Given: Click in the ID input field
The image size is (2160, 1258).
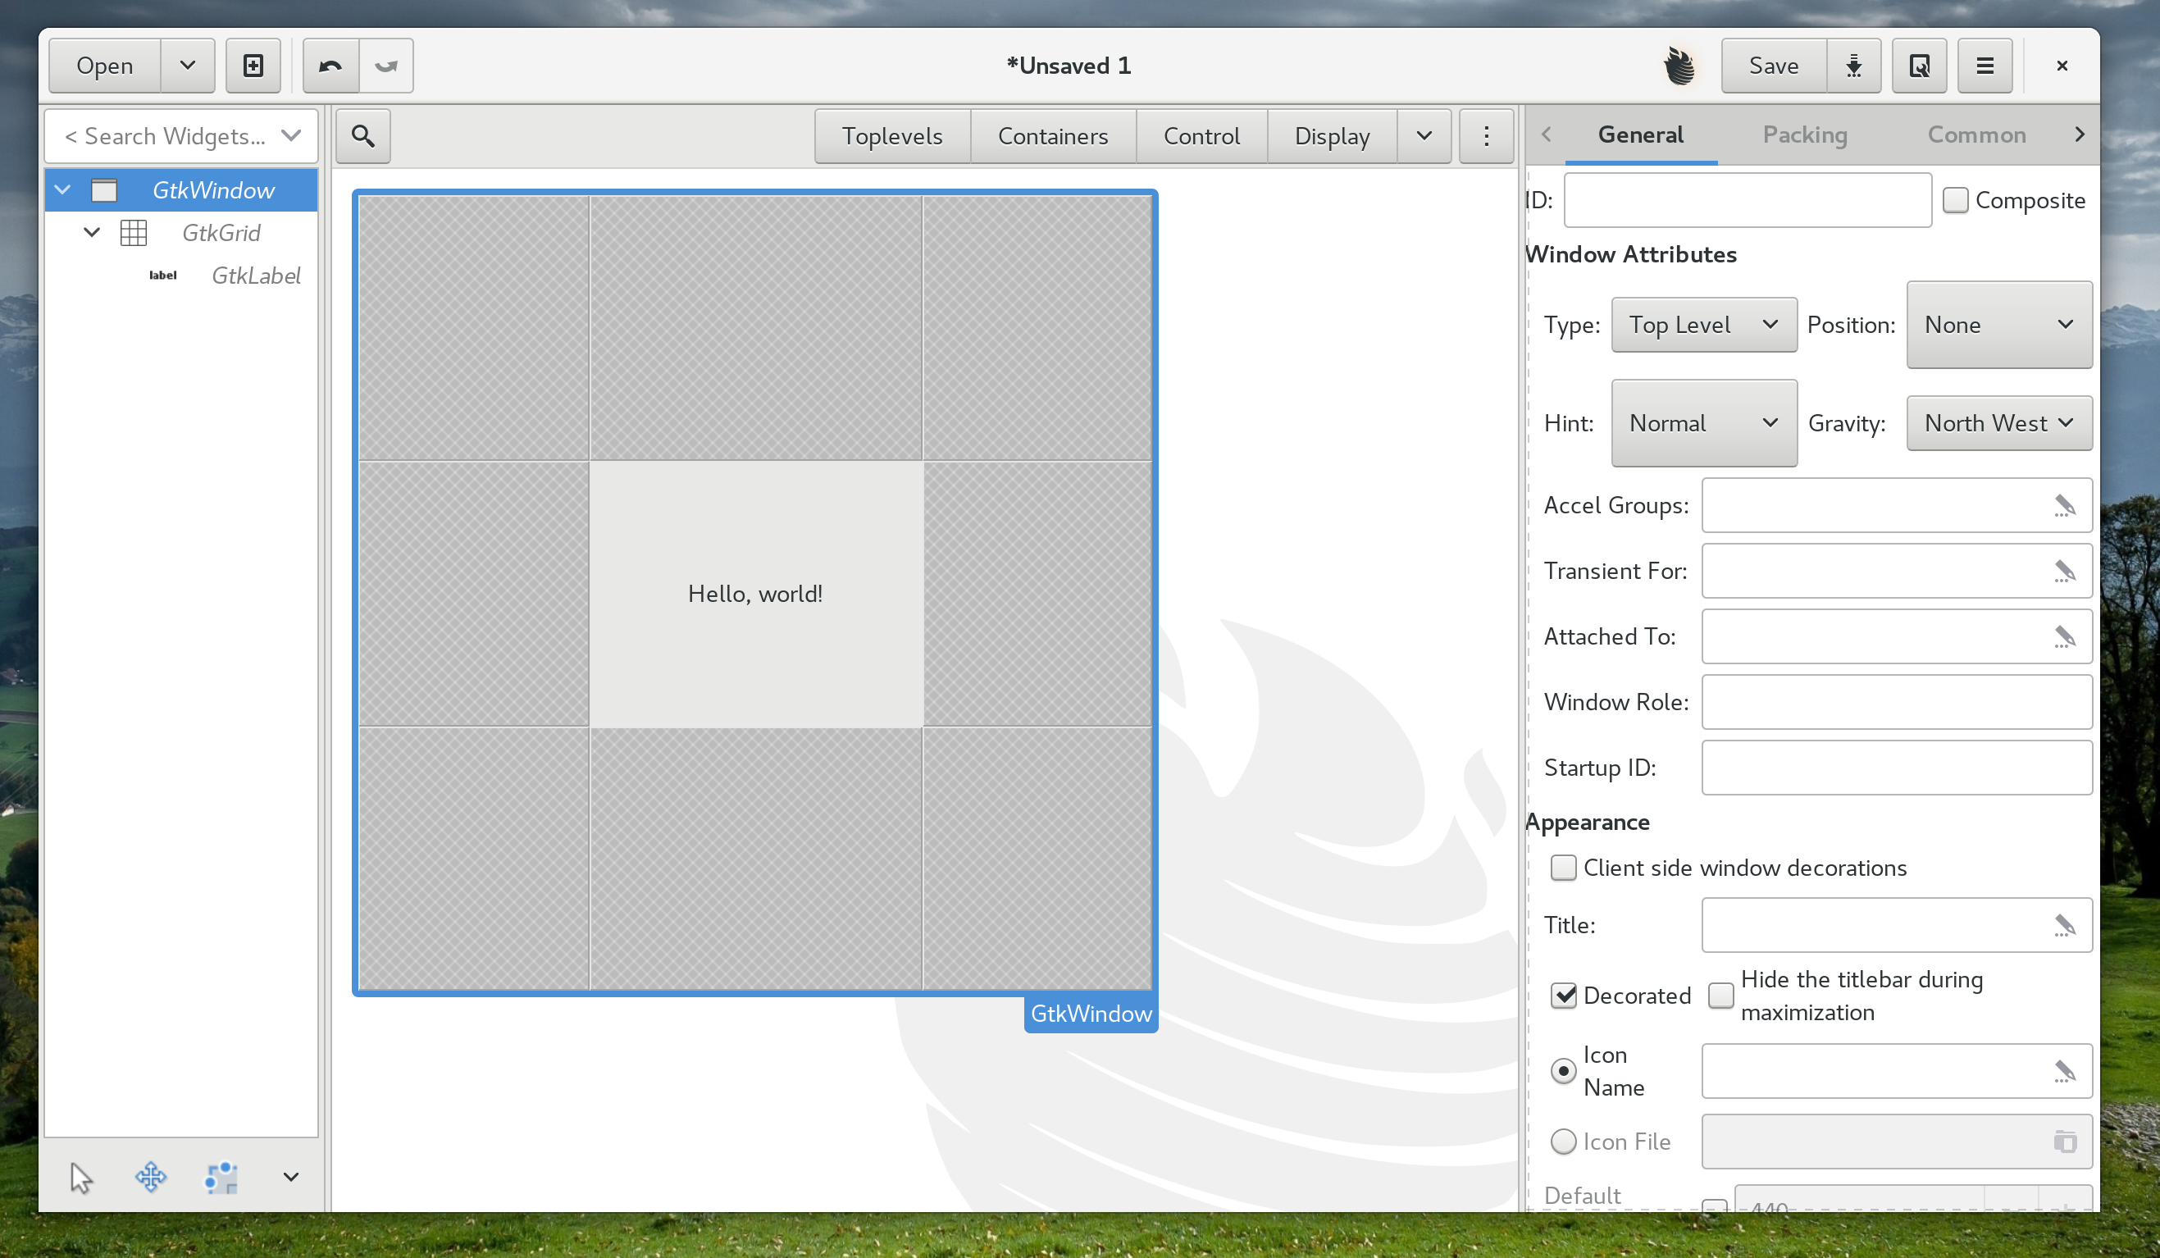Looking at the screenshot, I should click(1747, 199).
